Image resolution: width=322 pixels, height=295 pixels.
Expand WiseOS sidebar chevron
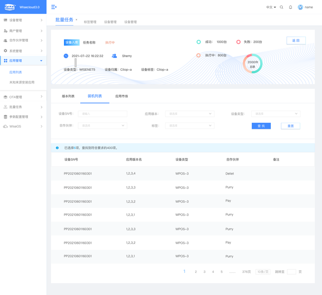click(41, 126)
